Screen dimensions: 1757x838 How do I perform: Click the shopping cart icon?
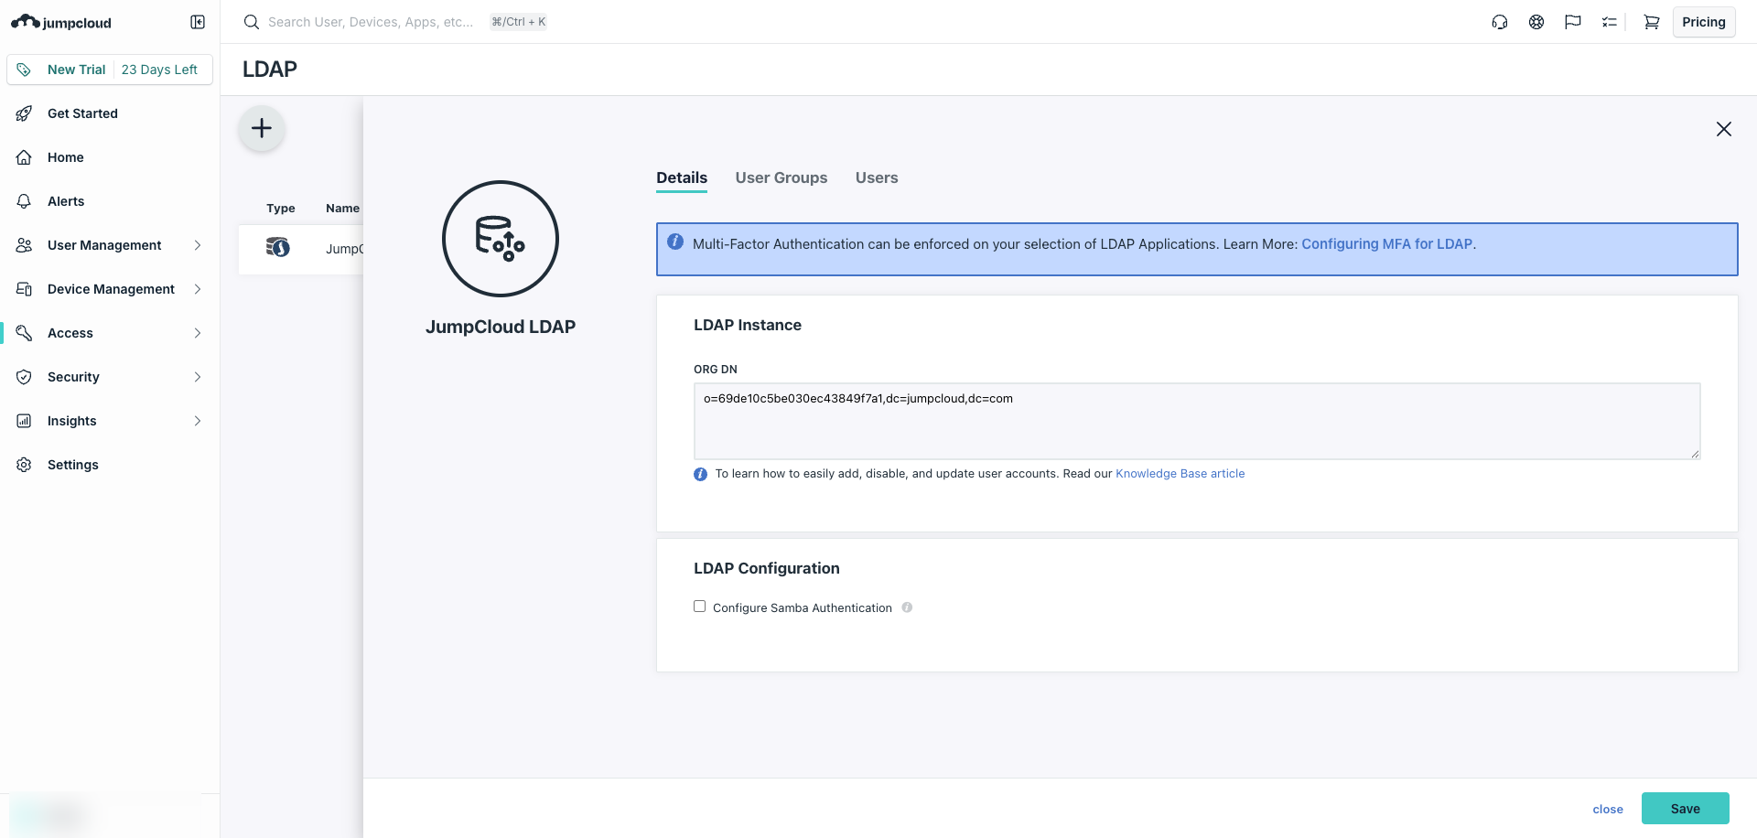pos(1651,21)
